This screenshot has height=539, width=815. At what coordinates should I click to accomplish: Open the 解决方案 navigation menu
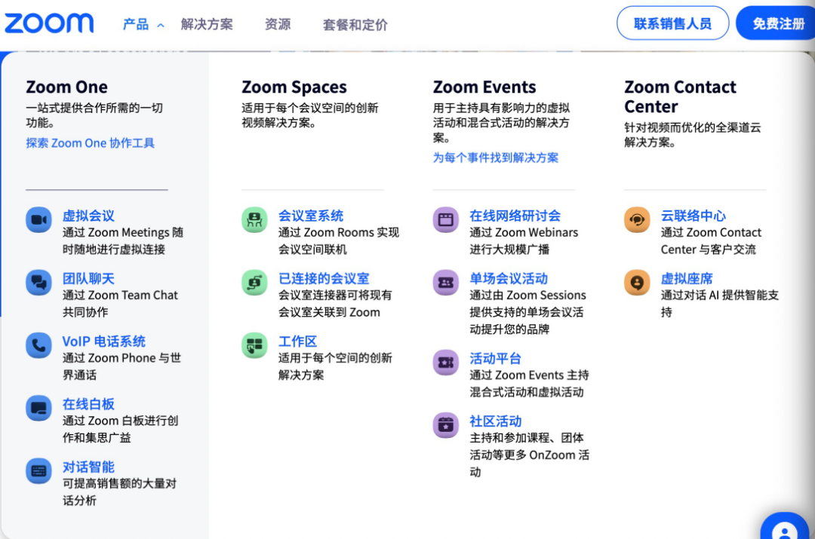pyautogui.click(x=207, y=25)
